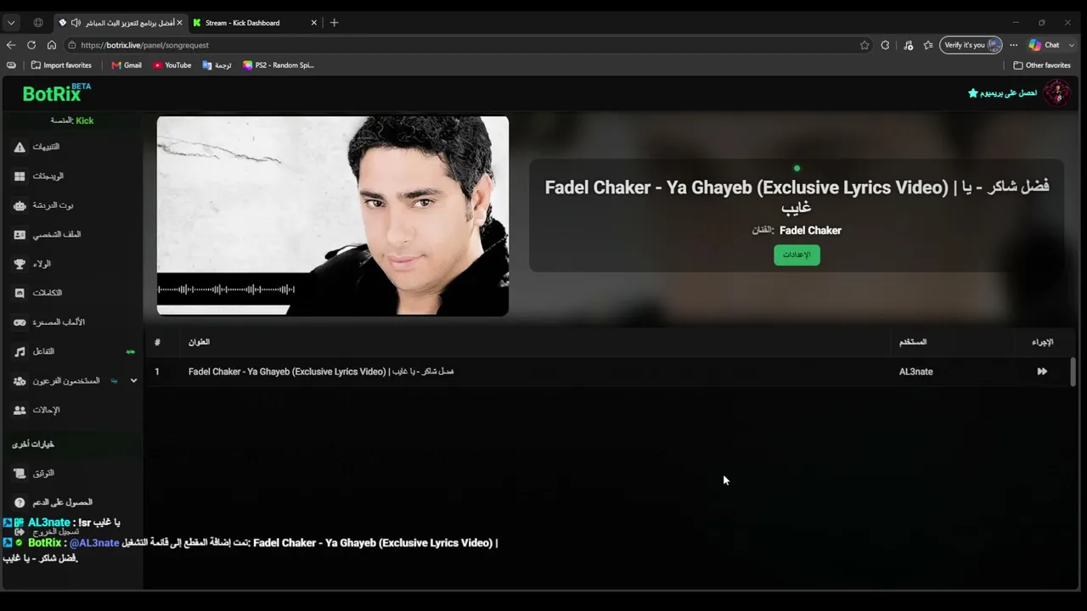Click the Kick platform label in sidebar
The image size is (1087, 611).
click(85, 121)
